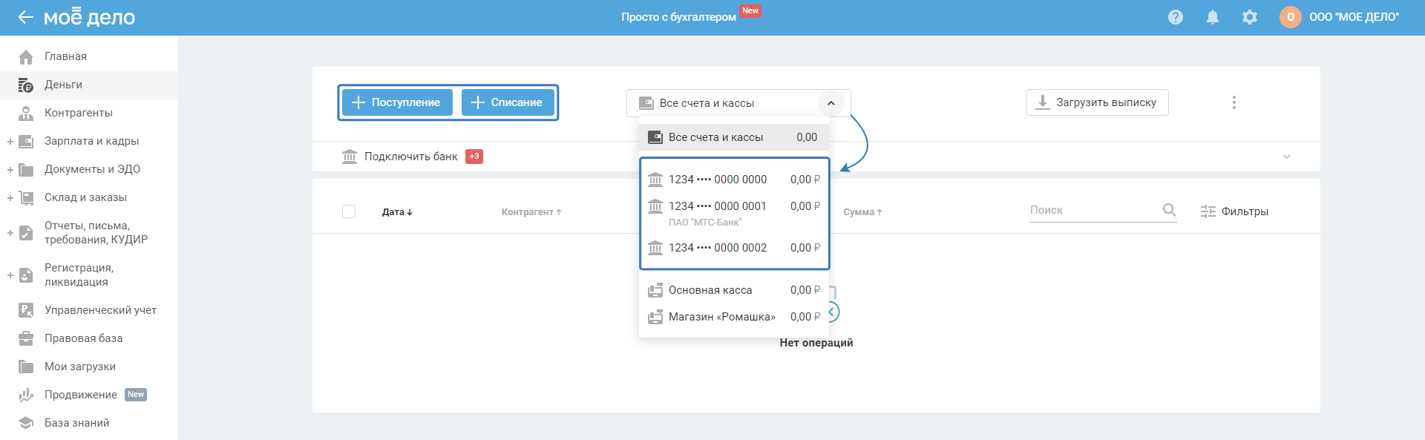Select account 1234 •••• 0000 0002

(734, 248)
